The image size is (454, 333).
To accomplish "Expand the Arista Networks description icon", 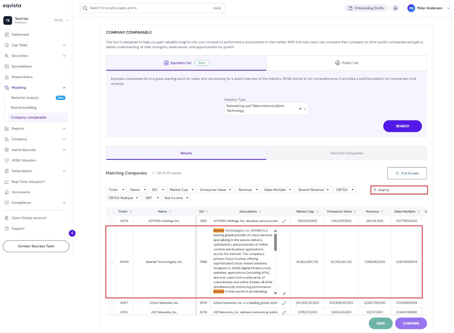I will (284, 303).
